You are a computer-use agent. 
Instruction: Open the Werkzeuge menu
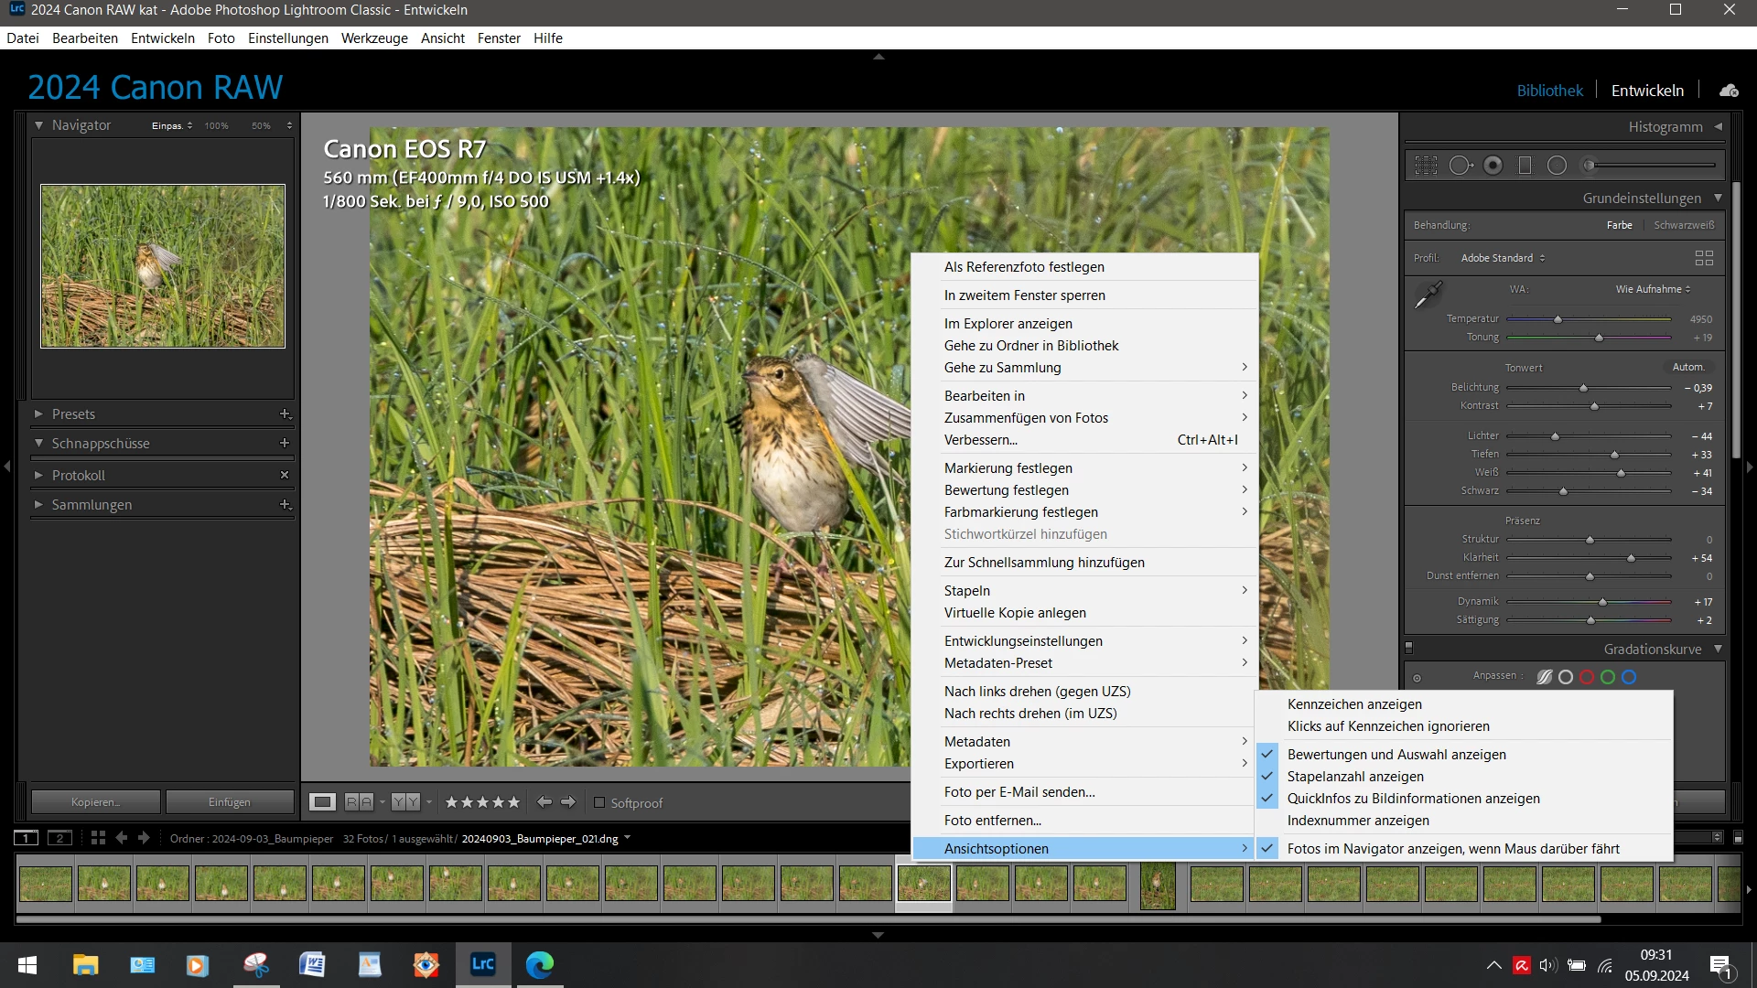coord(374,38)
